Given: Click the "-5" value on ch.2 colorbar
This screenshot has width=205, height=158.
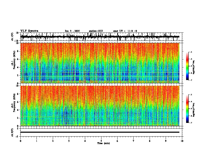Looking at the screenshot, I should click(191, 109).
